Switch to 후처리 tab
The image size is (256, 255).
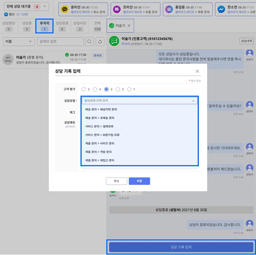tap(44, 26)
